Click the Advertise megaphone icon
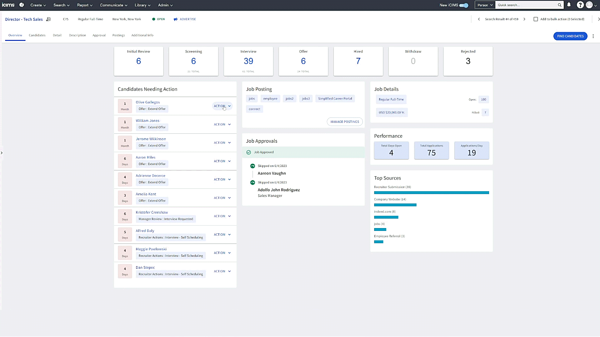Screen dimensions: 600x337 (176, 19)
